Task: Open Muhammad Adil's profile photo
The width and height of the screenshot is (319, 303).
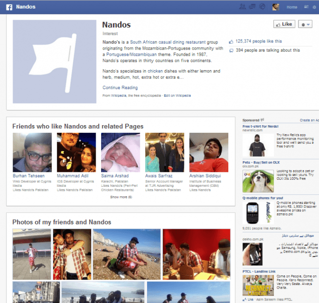Action: point(76,152)
